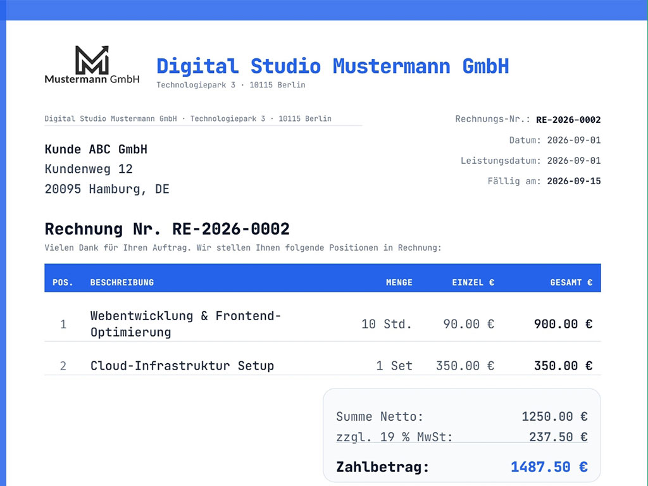Click the total amount '1487.50 €'

549,467
